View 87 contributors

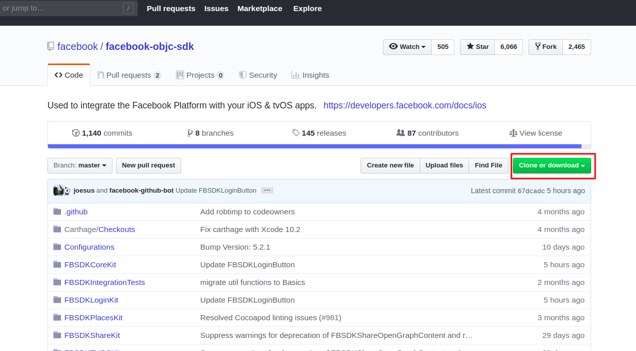click(x=428, y=133)
